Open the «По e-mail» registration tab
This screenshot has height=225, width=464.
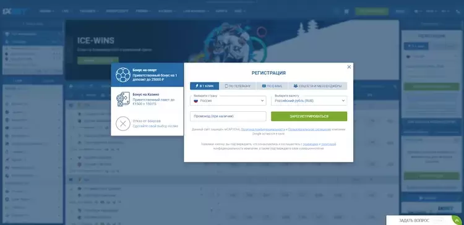coord(272,86)
